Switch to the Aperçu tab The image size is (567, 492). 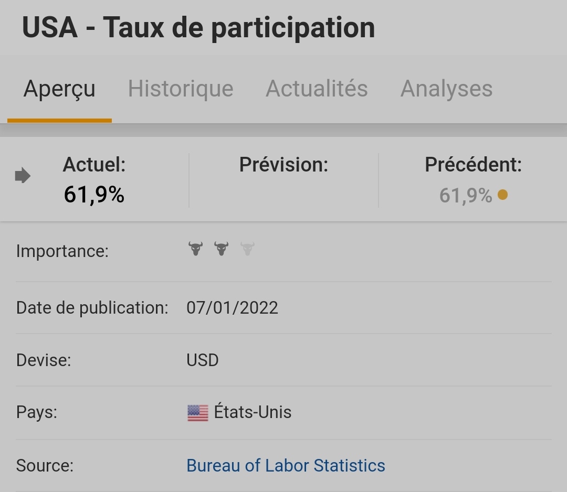[59, 89]
